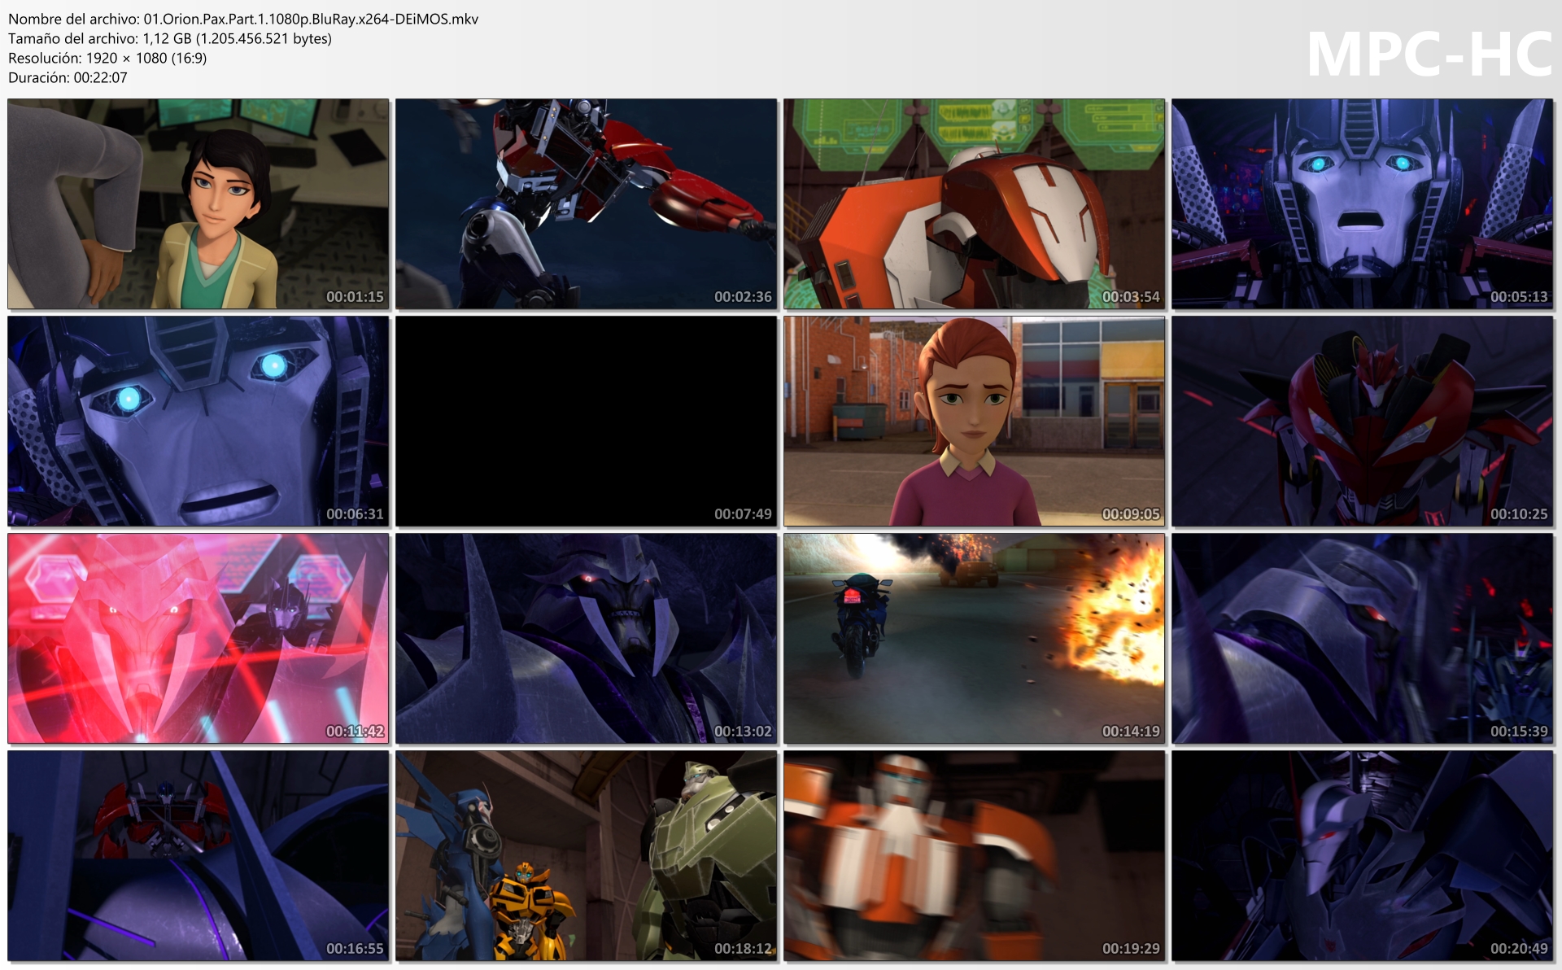Select the thumbnail timestamped 00:10:25
This screenshot has width=1562, height=970.
(1363, 422)
